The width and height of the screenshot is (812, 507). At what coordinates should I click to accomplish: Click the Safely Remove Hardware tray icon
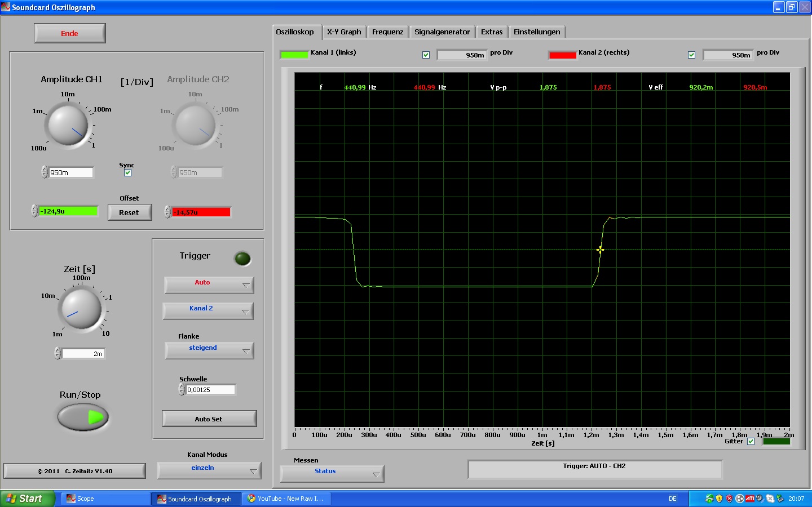click(780, 499)
